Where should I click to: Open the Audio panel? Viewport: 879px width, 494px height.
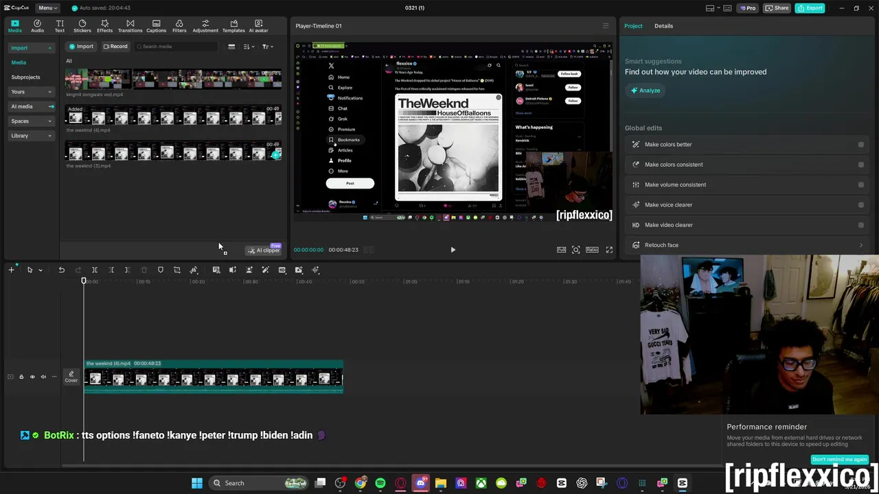pos(37,26)
